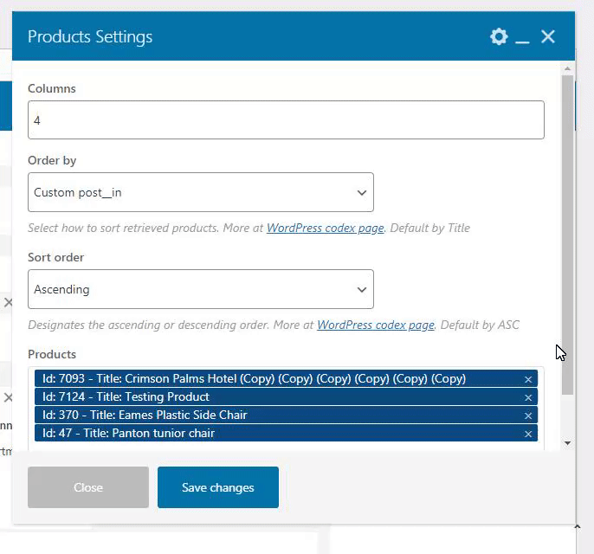Click the Products Settings title bar
Image resolution: width=594 pixels, height=554 pixels.
[x=260, y=36]
